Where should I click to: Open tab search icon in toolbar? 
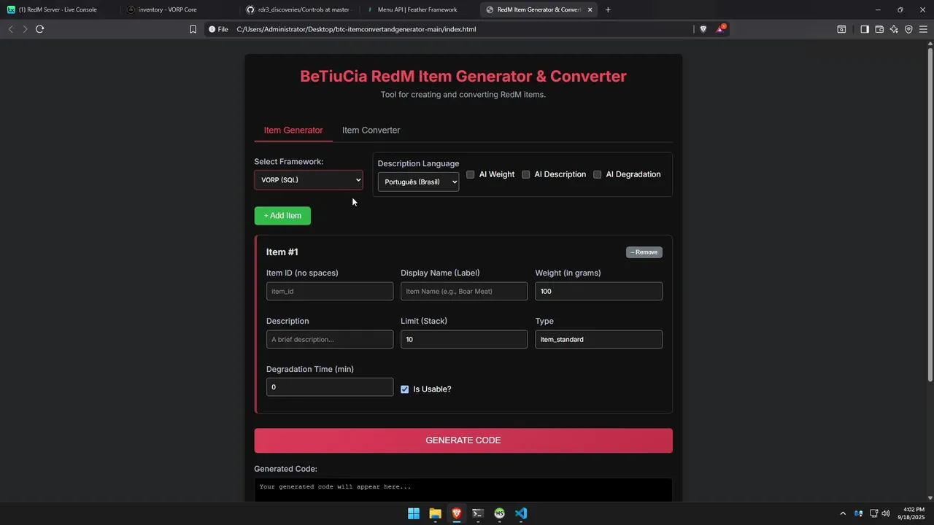(841, 29)
